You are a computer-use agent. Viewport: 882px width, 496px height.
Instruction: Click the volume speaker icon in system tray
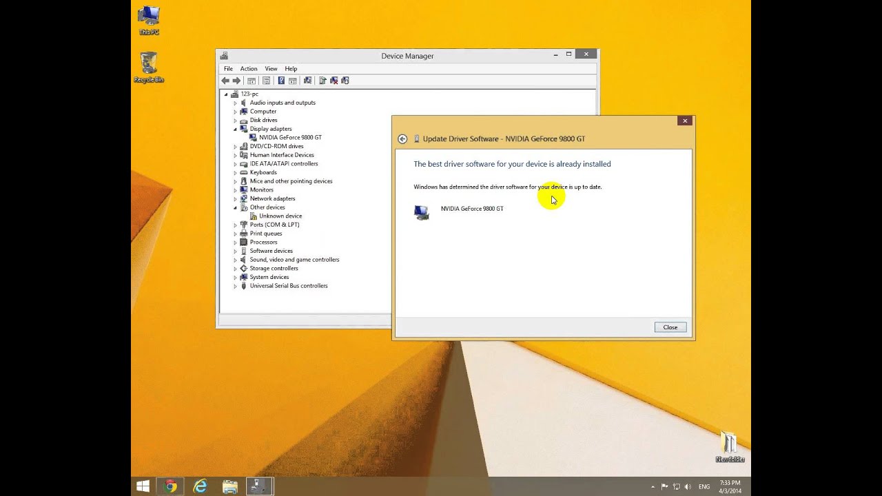(688, 487)
